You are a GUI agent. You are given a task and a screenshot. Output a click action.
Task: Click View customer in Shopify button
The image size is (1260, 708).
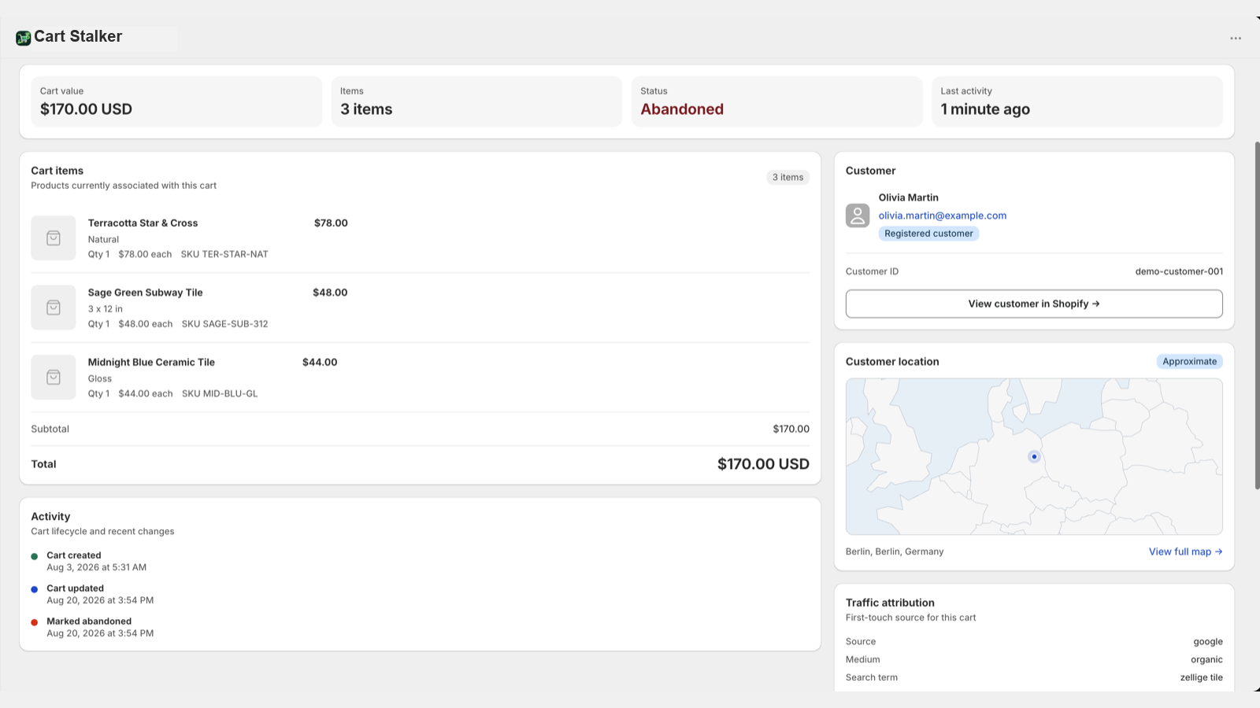coord(1034,304)
